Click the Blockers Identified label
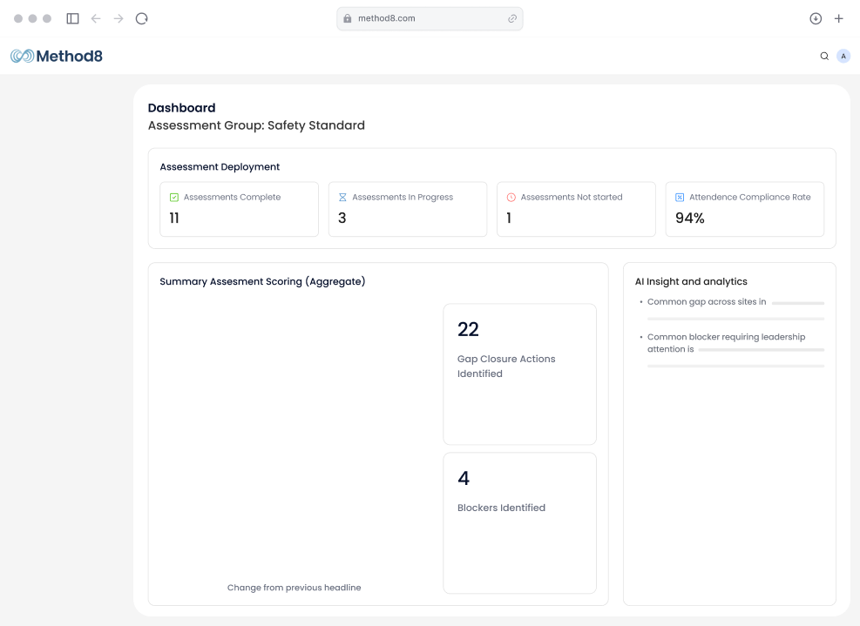The image size is (860, 626). pyautogui.click(x=501, y=508)
